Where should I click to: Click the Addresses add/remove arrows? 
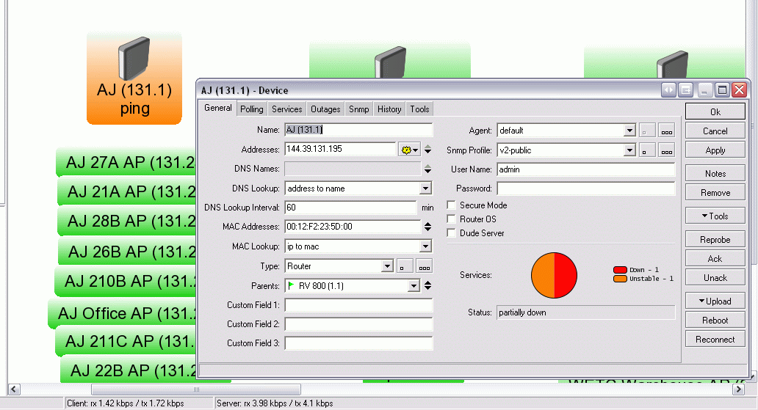(x=427, y=150)
